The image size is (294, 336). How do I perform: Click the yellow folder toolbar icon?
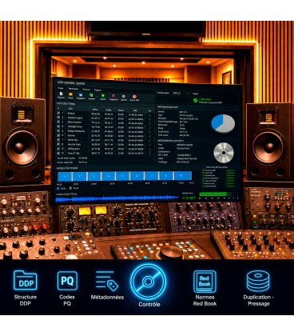coord(70,94)
